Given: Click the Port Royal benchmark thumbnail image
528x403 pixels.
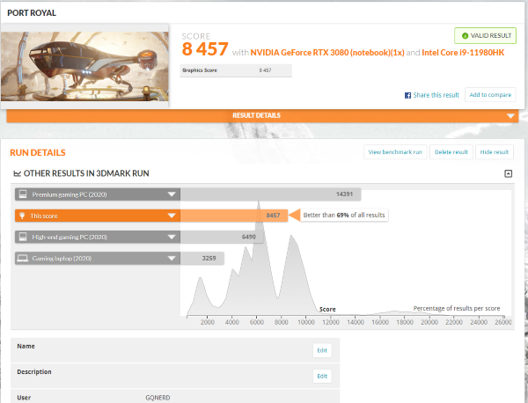Looking at the screenshot, I should [x=84, y=66].
